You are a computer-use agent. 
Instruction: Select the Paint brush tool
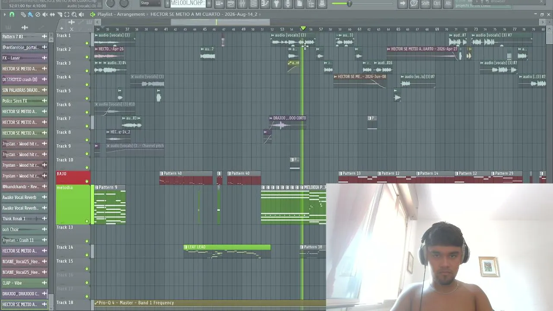[30, 14]
